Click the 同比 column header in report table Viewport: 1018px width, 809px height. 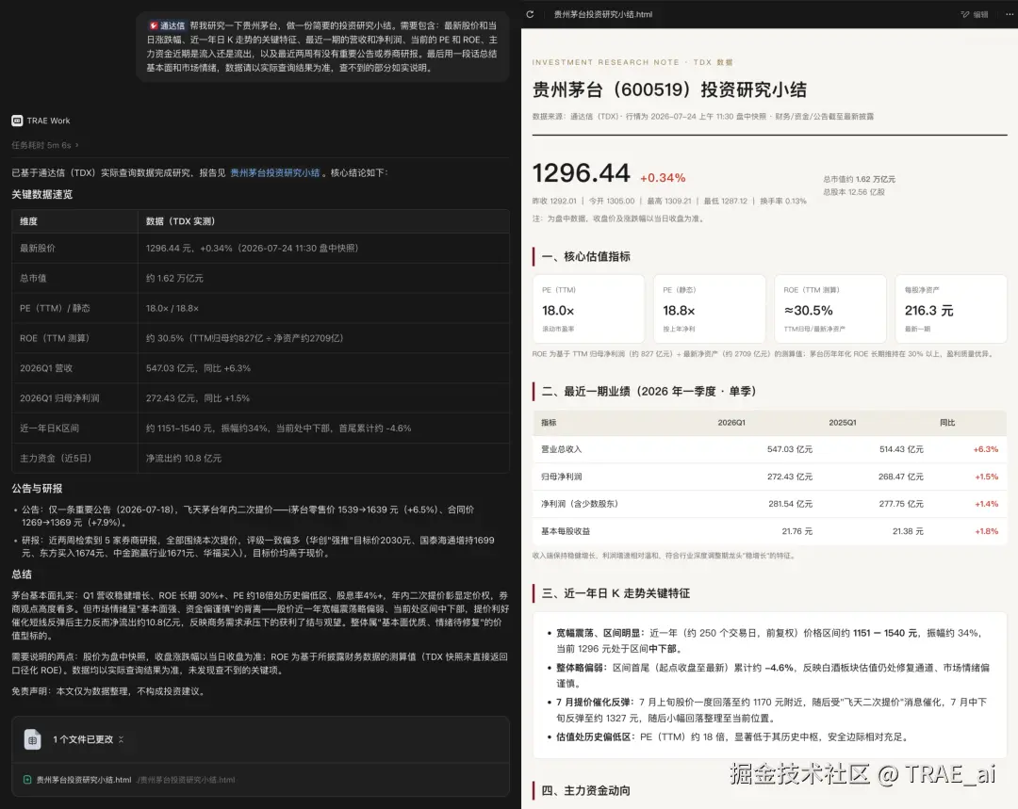pos(947,422)
